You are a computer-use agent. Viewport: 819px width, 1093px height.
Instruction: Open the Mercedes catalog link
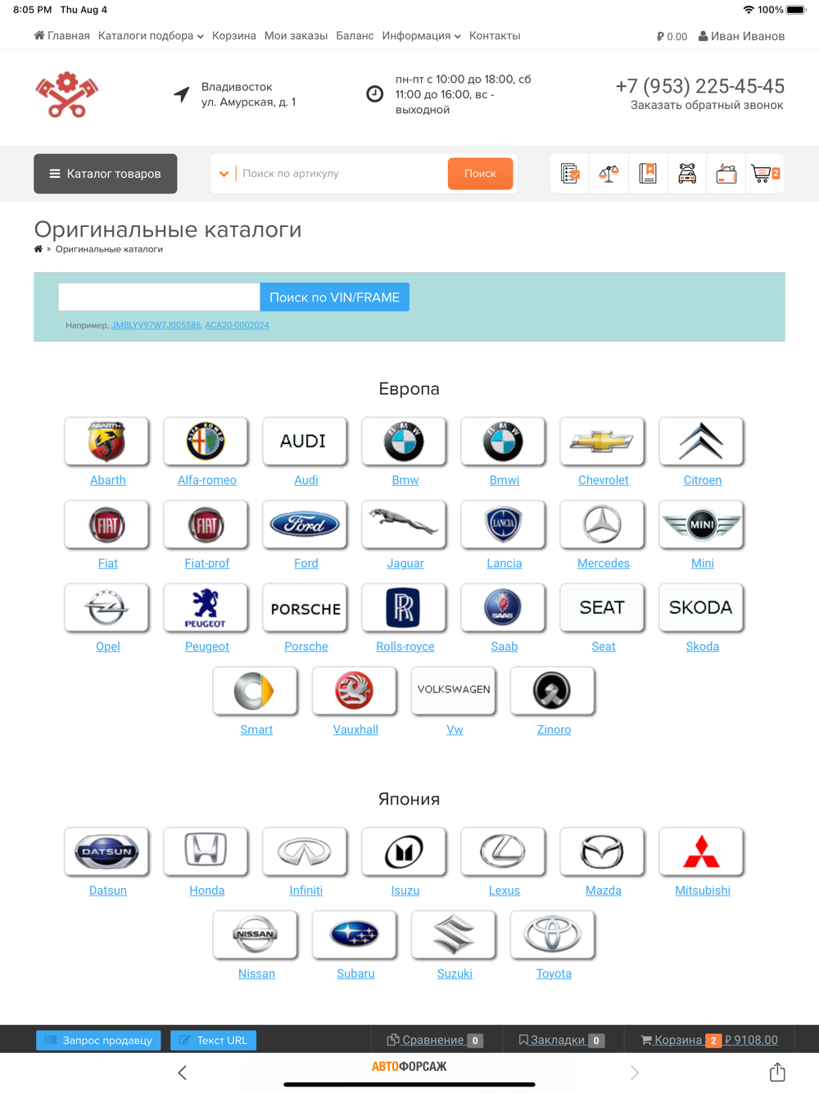tap(603, 564)
